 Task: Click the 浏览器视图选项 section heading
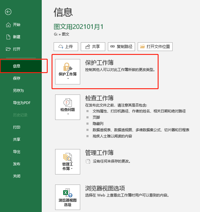click(x=105, y=188)
